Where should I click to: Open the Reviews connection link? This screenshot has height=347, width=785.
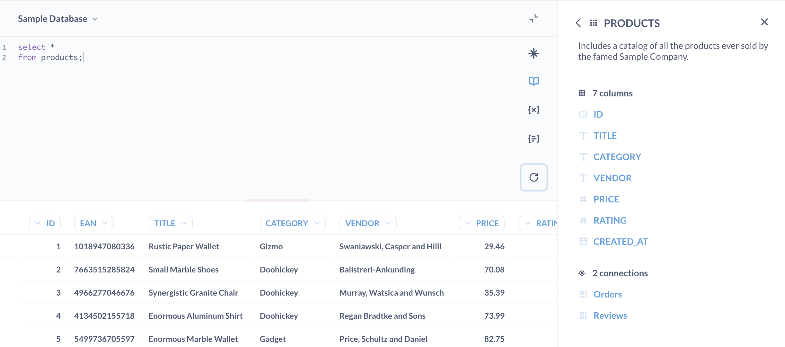pos(610,315)
